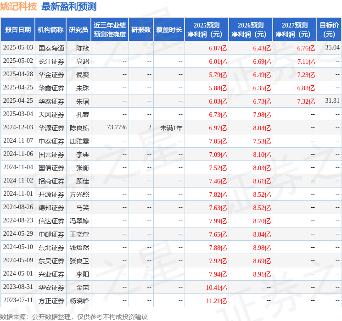Select the 11.21亿 profit forecast cell
Viewport: 342px width, 321px height.
pyautogui.click(x=217, y=301)
